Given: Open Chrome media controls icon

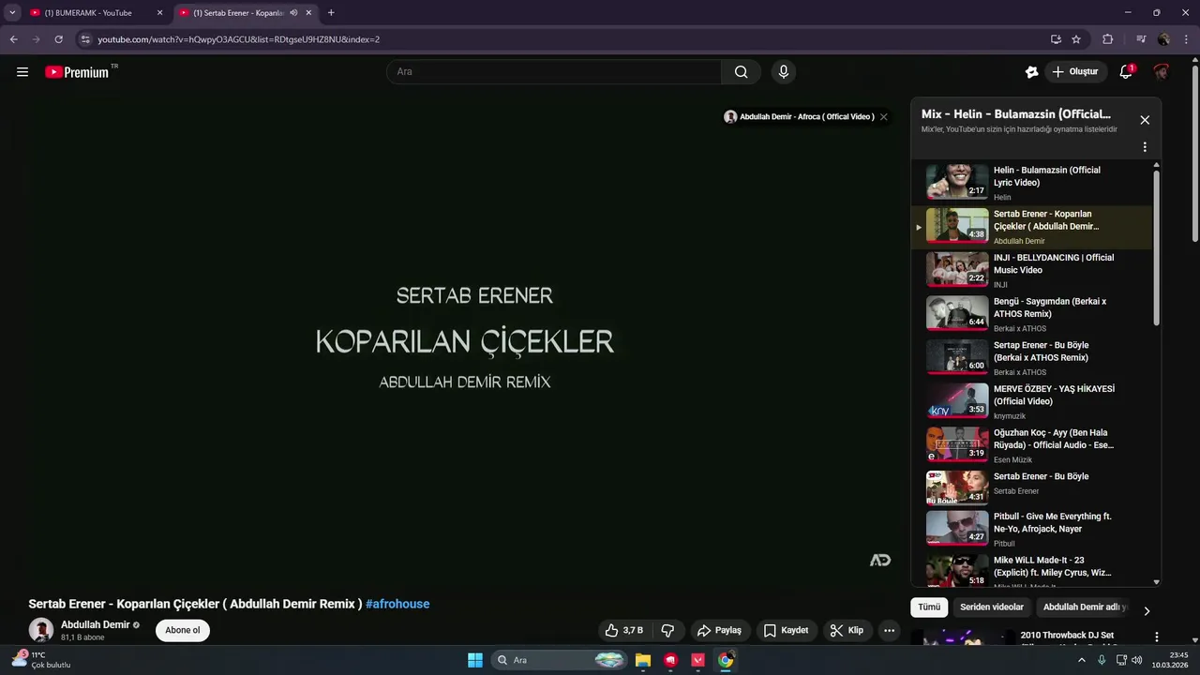Looking at the screenshot, I should pos(1140,39).
